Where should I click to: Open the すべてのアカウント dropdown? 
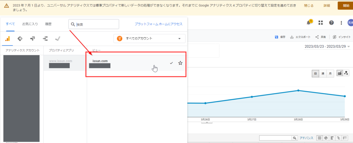[150, 38]
